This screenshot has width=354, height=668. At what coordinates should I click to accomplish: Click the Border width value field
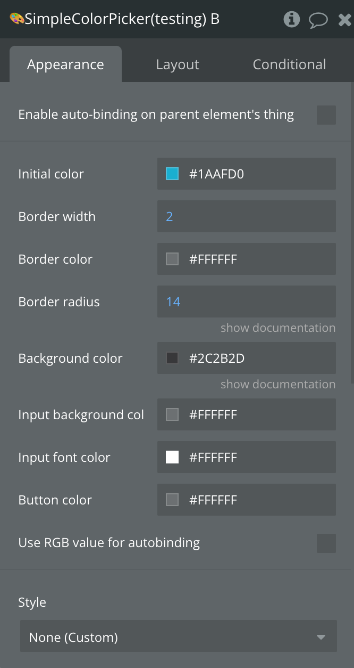point(246,216)
